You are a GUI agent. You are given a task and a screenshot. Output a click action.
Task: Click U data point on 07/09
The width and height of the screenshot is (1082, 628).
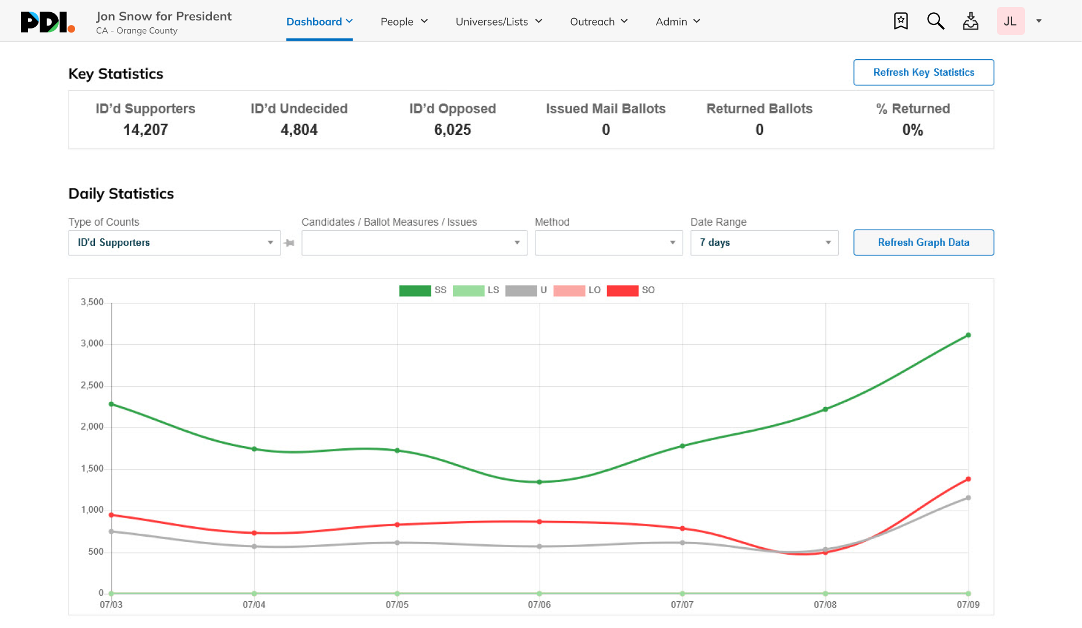968,498
